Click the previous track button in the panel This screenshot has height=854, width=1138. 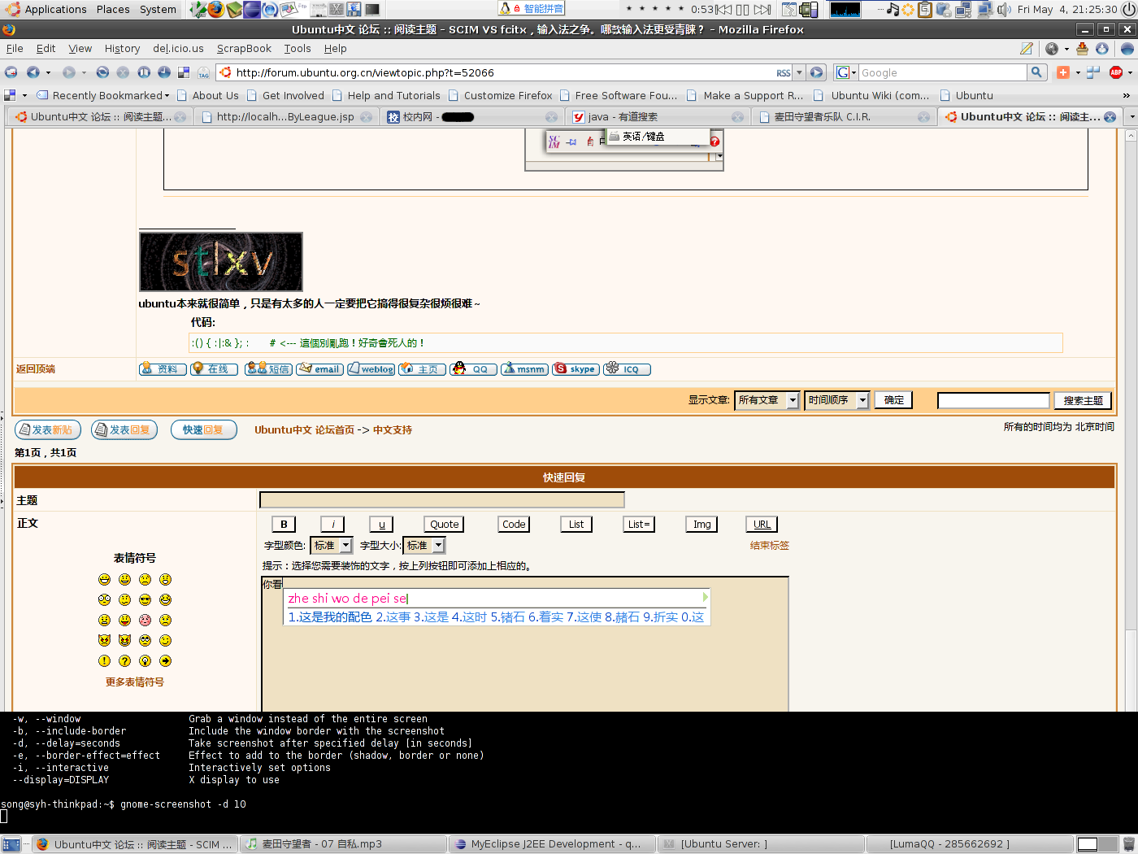click(x=723, y=10)
